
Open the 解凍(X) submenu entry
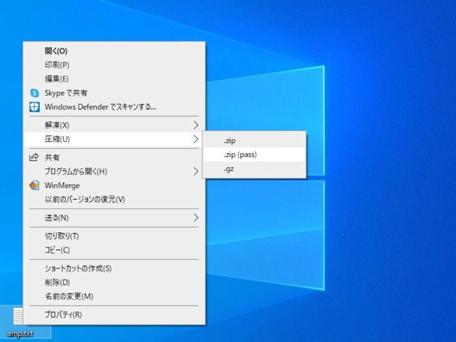pos(114,125)
